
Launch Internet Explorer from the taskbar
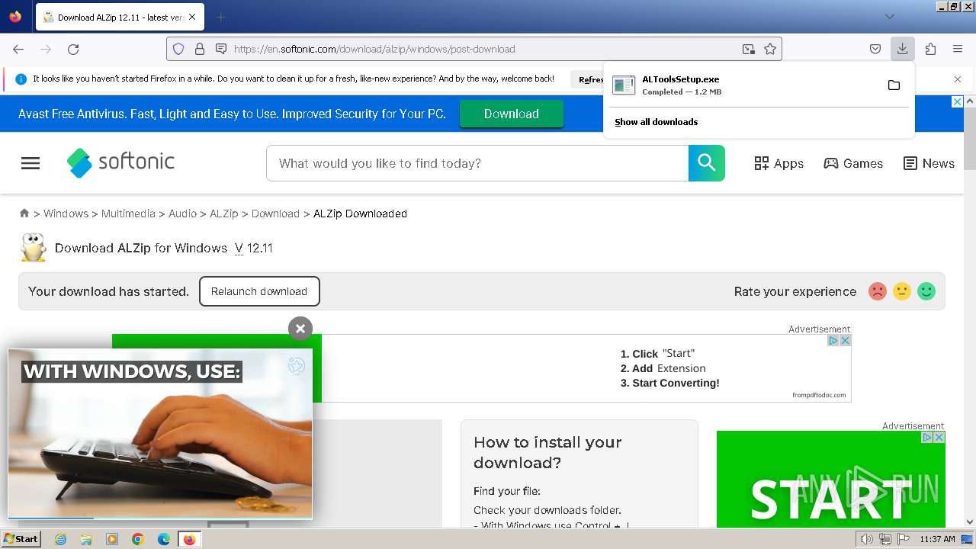[60, 539]
